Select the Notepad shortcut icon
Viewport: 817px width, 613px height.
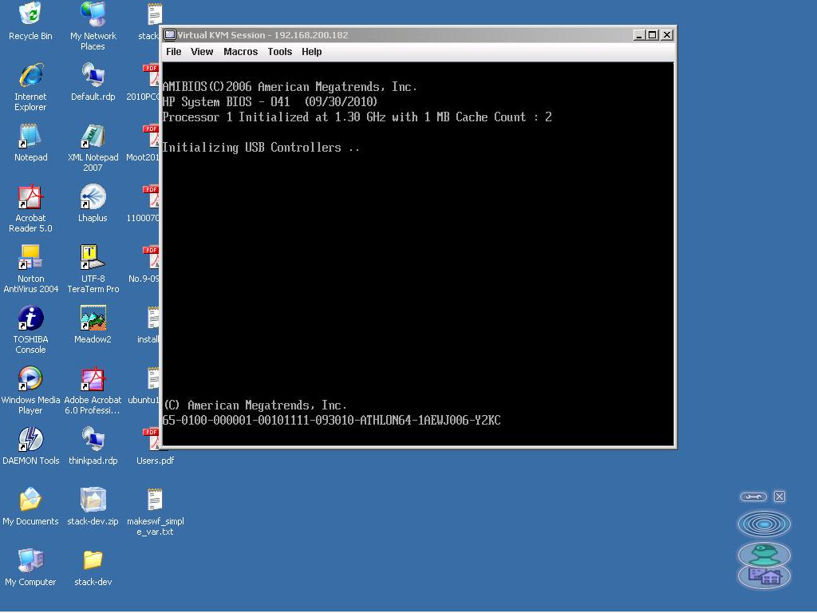[x=30, y=136]
